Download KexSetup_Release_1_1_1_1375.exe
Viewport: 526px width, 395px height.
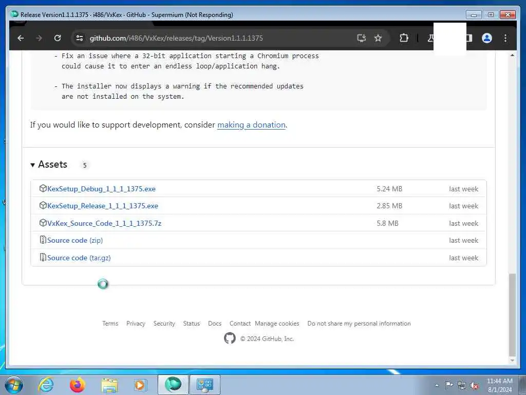click(x=103, y=206)
